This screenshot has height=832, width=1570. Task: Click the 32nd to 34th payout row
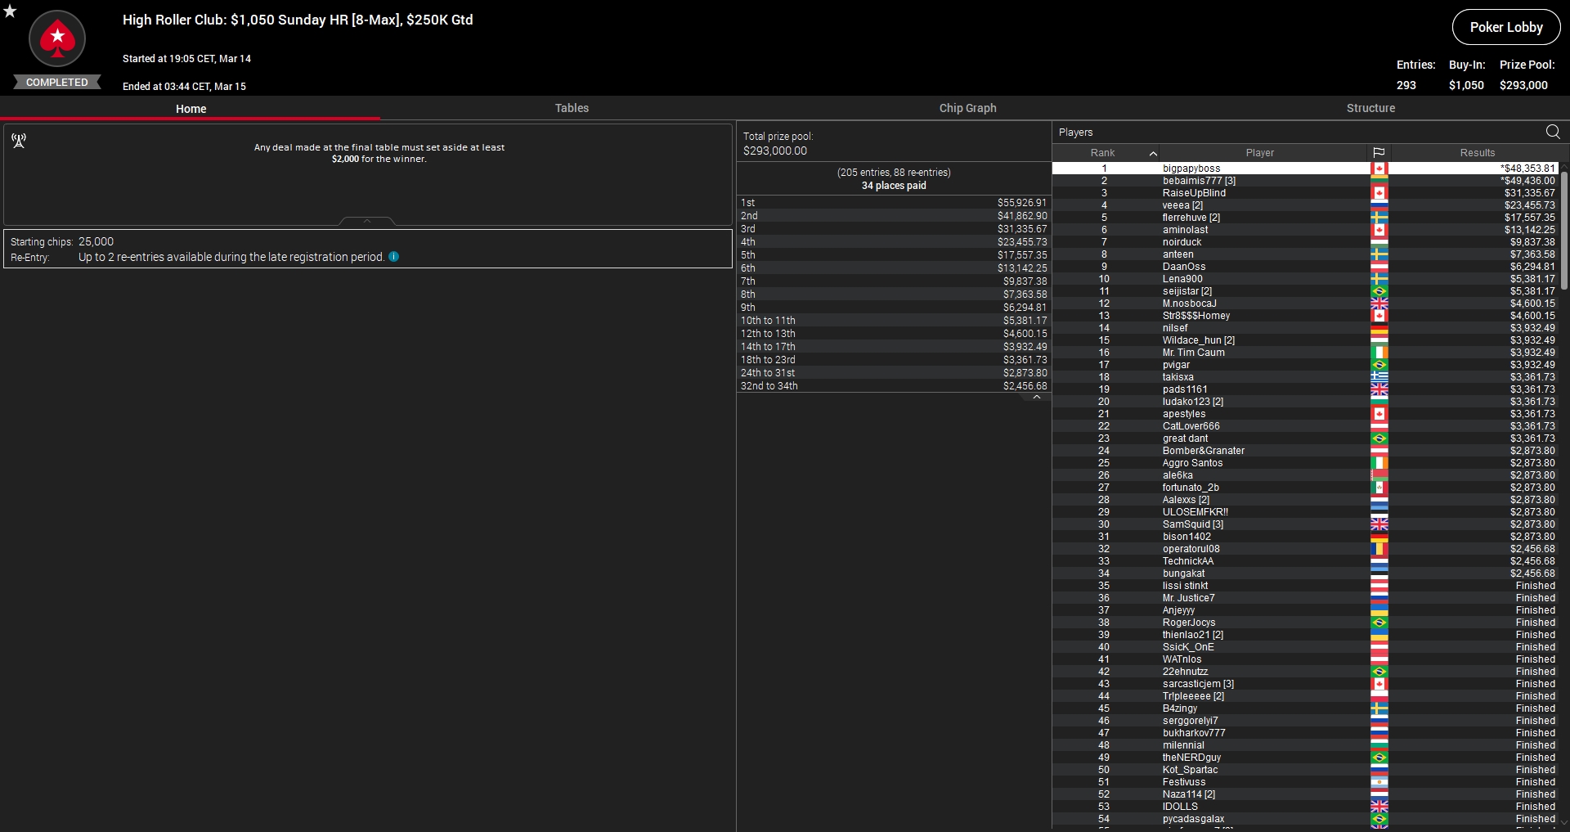click(x=894, y=386)
